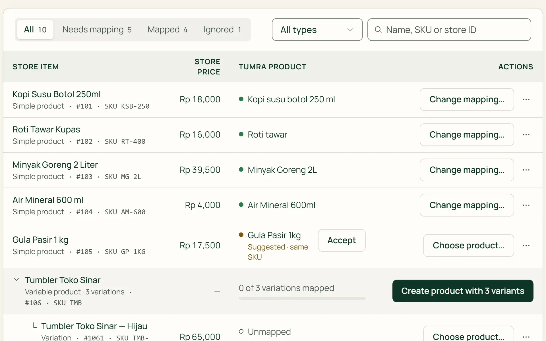This screenshot has width=546, height=341.
Task: Click Change mapping for Air Mineral 600 ml
Action: click(x=467, y=205)
